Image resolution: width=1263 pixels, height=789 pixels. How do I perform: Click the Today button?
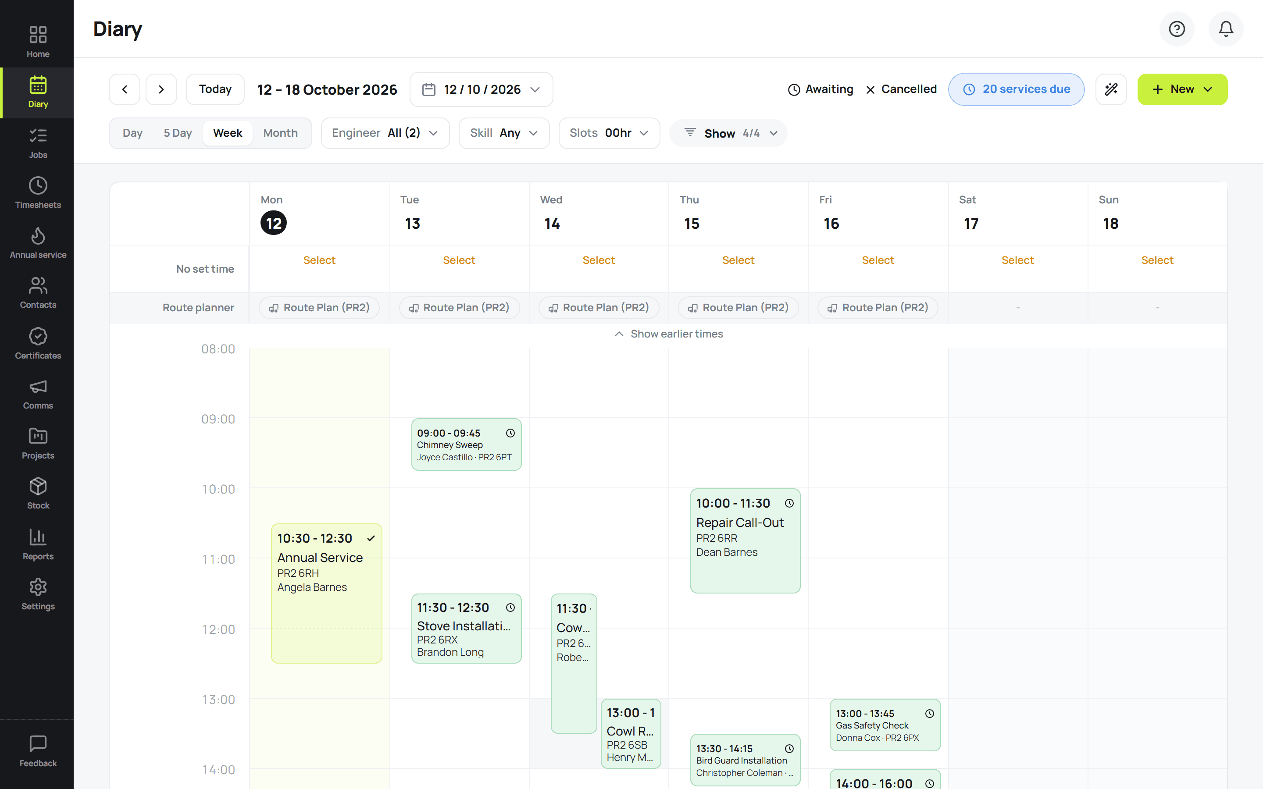click(x=215, y=89)
